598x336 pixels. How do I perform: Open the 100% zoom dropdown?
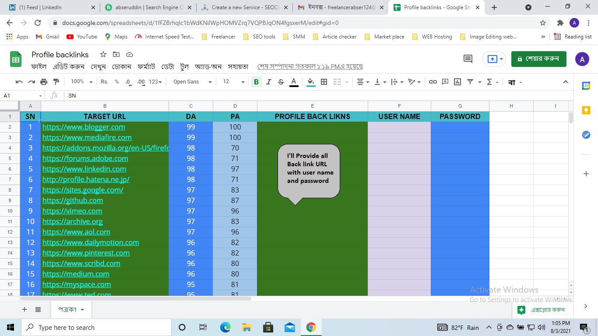coord(82,82)
